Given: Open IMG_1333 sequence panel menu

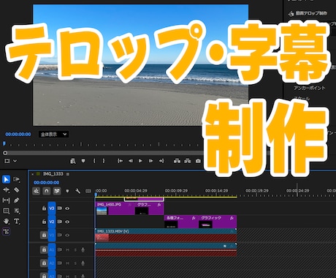Looking at the screenshot, I should point(68,174).
